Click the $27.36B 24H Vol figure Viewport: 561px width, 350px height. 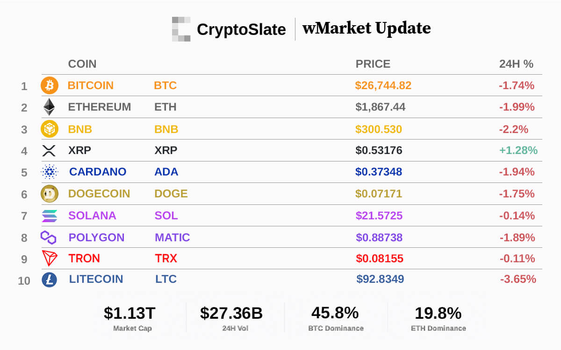click(231, 313)
